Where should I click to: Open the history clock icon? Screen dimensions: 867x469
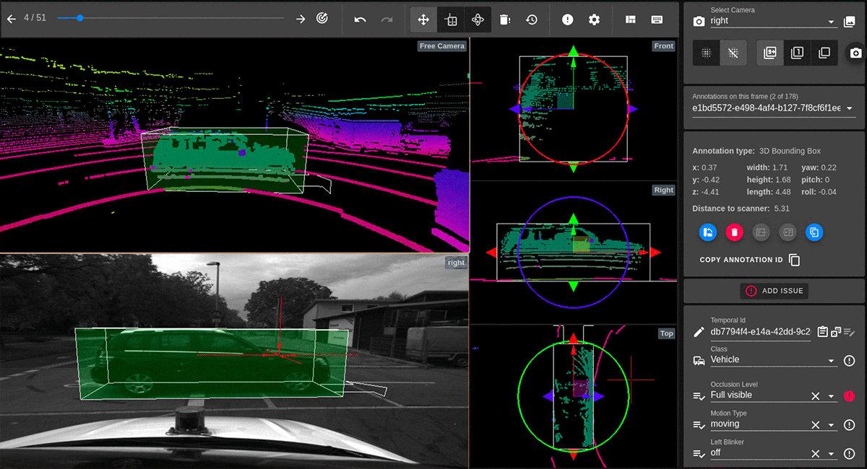pyautogui.click(x=532, y=19)
